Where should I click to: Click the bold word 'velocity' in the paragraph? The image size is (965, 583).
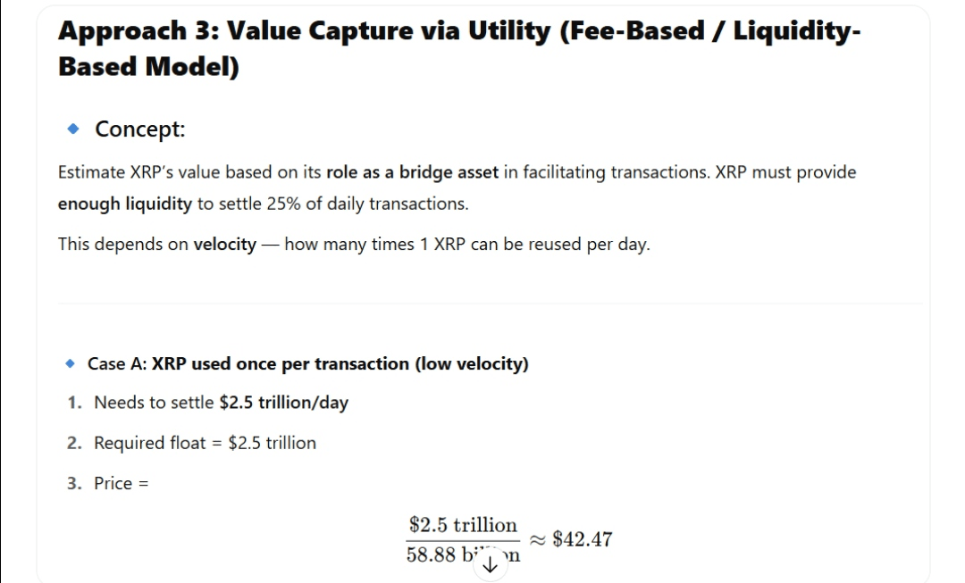point(224,244)
